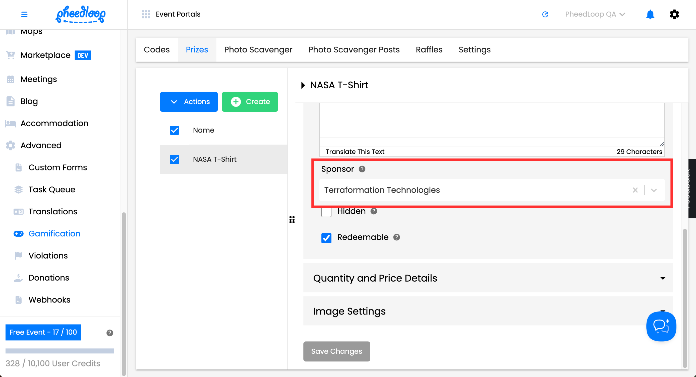Image resolution: width=696 pixels, height=377 pixels.
Task: Switch to the Raffles tab
Action: click(429, 50)
